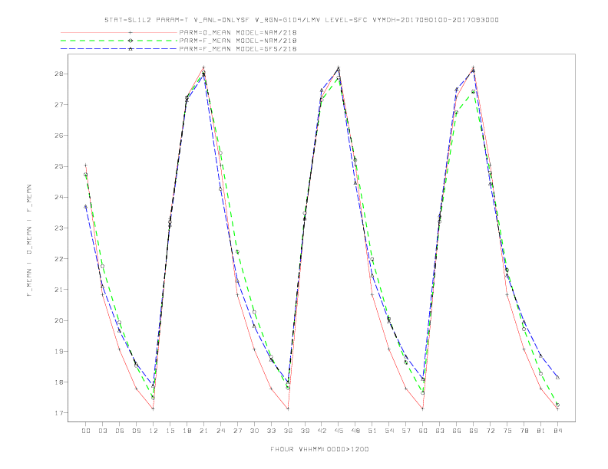Click x-axis forecast hour label 57
Viewport: 608px width, 469px height.
click(x=406, y=431)
